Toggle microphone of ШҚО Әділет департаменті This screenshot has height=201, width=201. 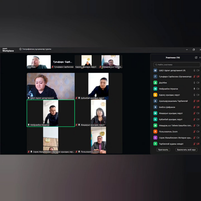click(x=195, y=70)
